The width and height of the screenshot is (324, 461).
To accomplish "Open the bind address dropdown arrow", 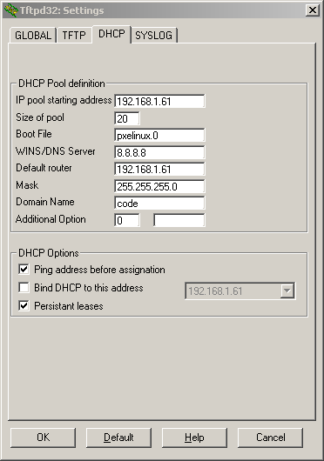I will tap(287, 291).
